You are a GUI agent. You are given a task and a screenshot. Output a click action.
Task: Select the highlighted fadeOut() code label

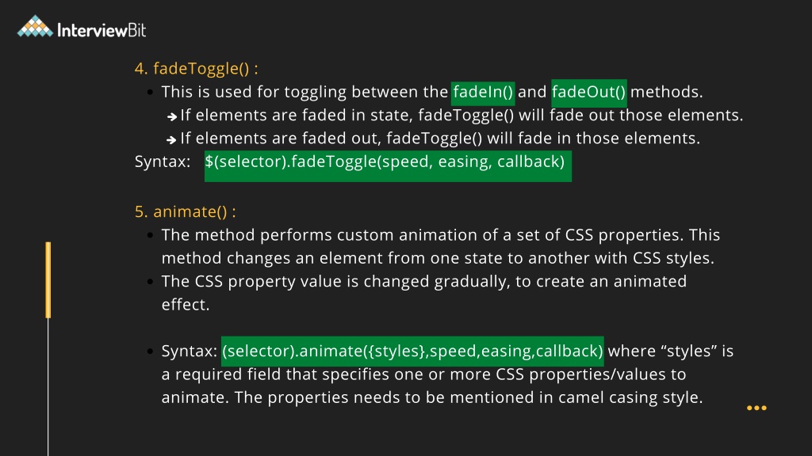pyautogui.click(x=589, y=93)
